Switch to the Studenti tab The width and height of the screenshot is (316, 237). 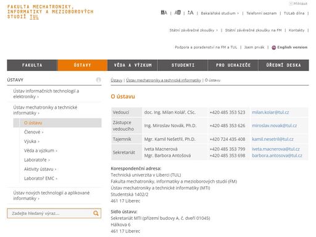pos(183,65)
